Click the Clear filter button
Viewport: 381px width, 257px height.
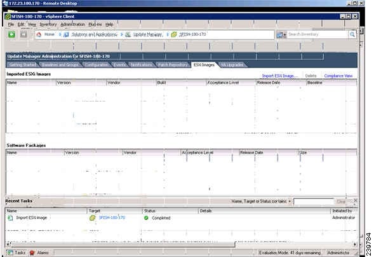click(x=341, y=202)
